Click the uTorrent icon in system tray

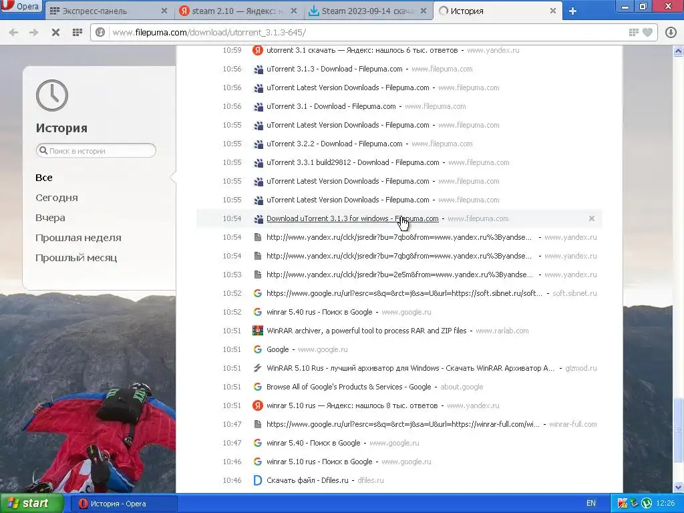(647, 504)
